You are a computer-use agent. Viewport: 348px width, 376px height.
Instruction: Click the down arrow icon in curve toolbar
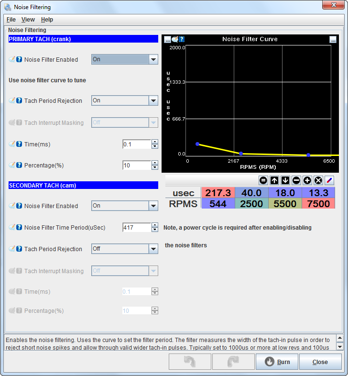[285, 180]
